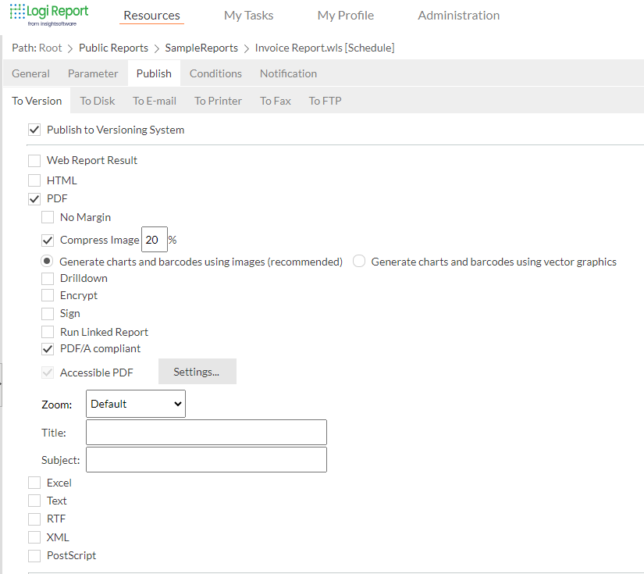Uncheck the PDF/A compliant option

48,348
